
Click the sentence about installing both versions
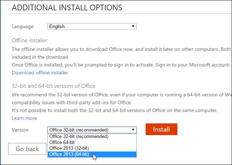pos(114,111)
